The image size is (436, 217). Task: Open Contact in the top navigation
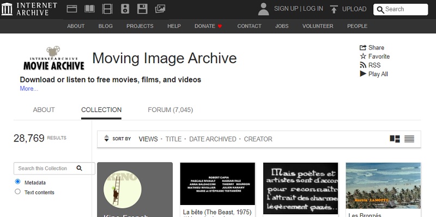[249, 26]
